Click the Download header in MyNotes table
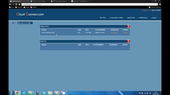 [x=113, y=45]
